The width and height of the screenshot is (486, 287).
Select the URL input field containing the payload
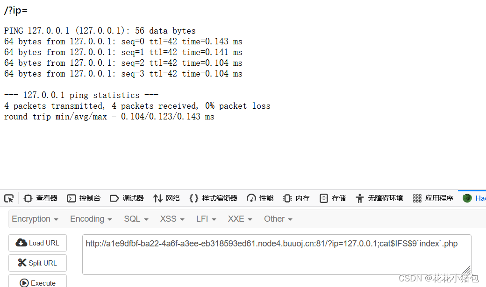coord(277,253)
